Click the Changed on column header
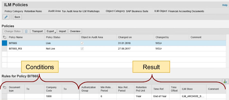229x100 pixels. pos(125,37)
